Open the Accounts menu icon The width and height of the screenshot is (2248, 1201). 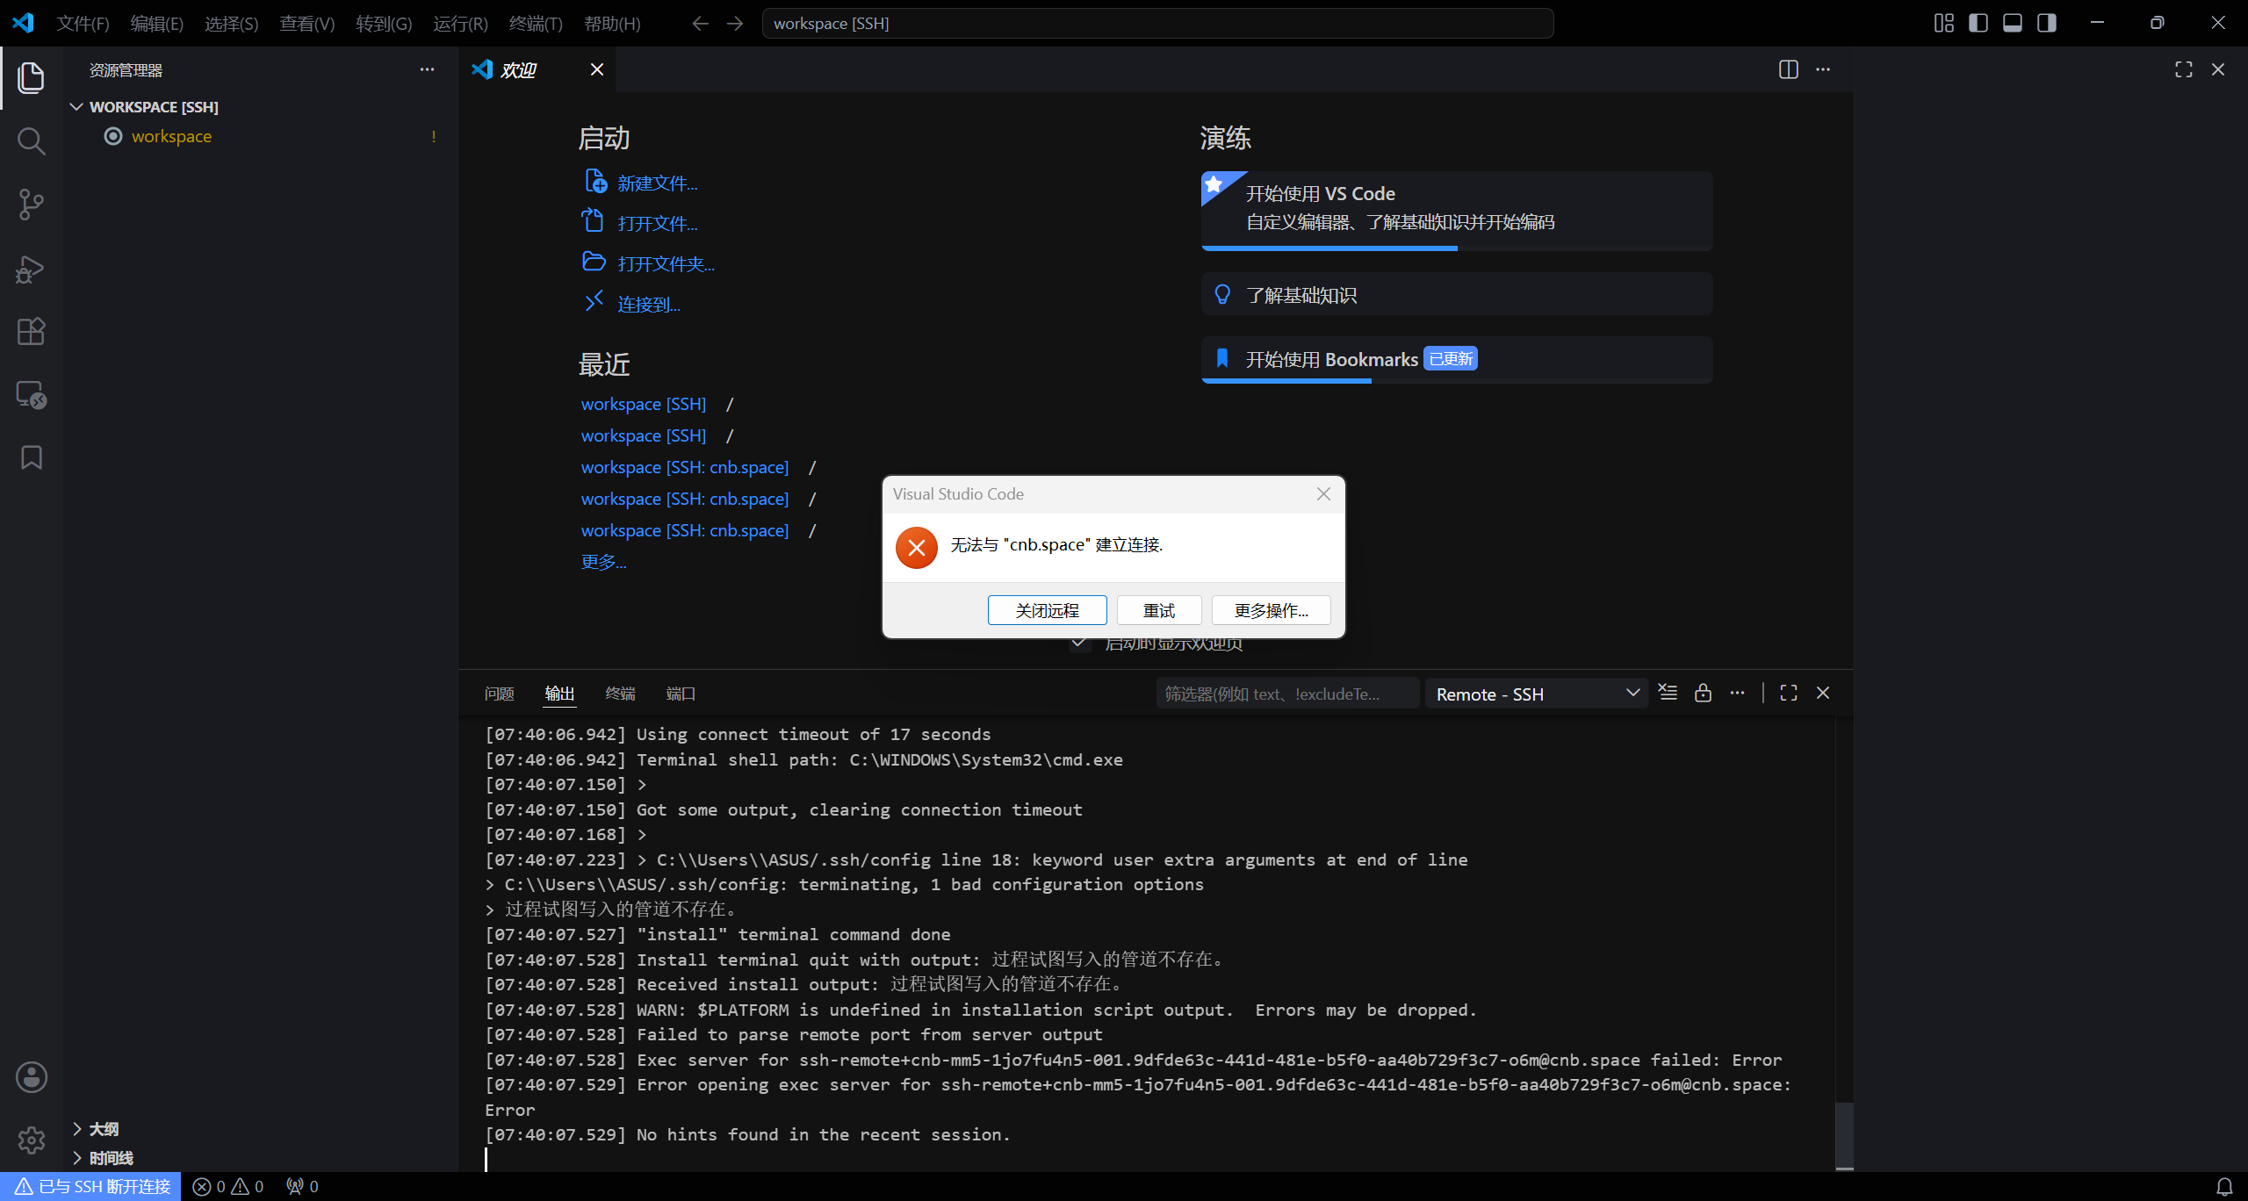coord(32,1077)
